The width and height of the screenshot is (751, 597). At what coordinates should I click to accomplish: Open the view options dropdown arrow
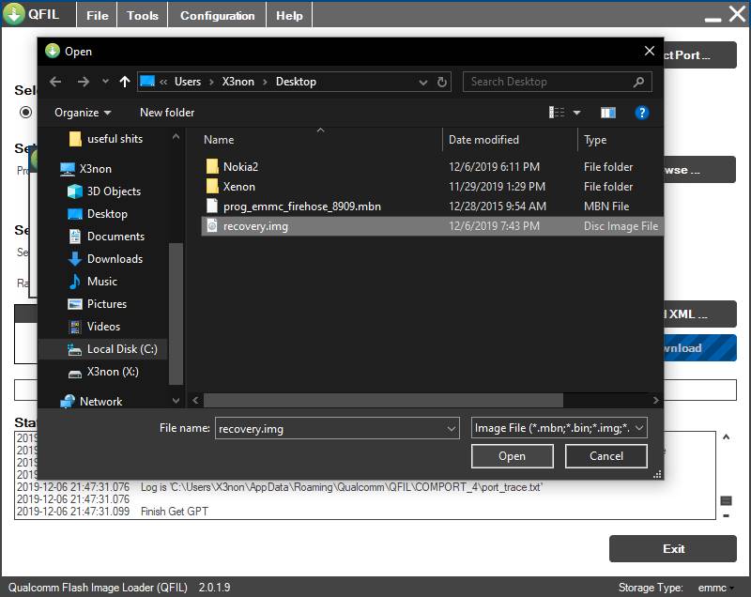point(576,113)
